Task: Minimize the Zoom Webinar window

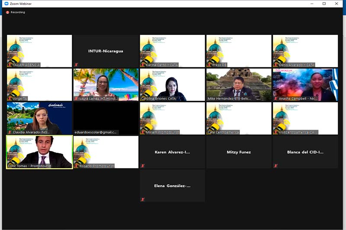Action: [311, 3]
